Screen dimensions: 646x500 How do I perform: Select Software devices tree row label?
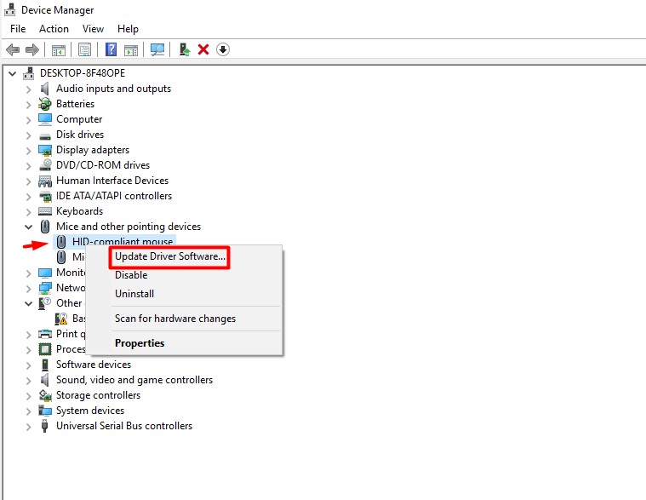94,365
